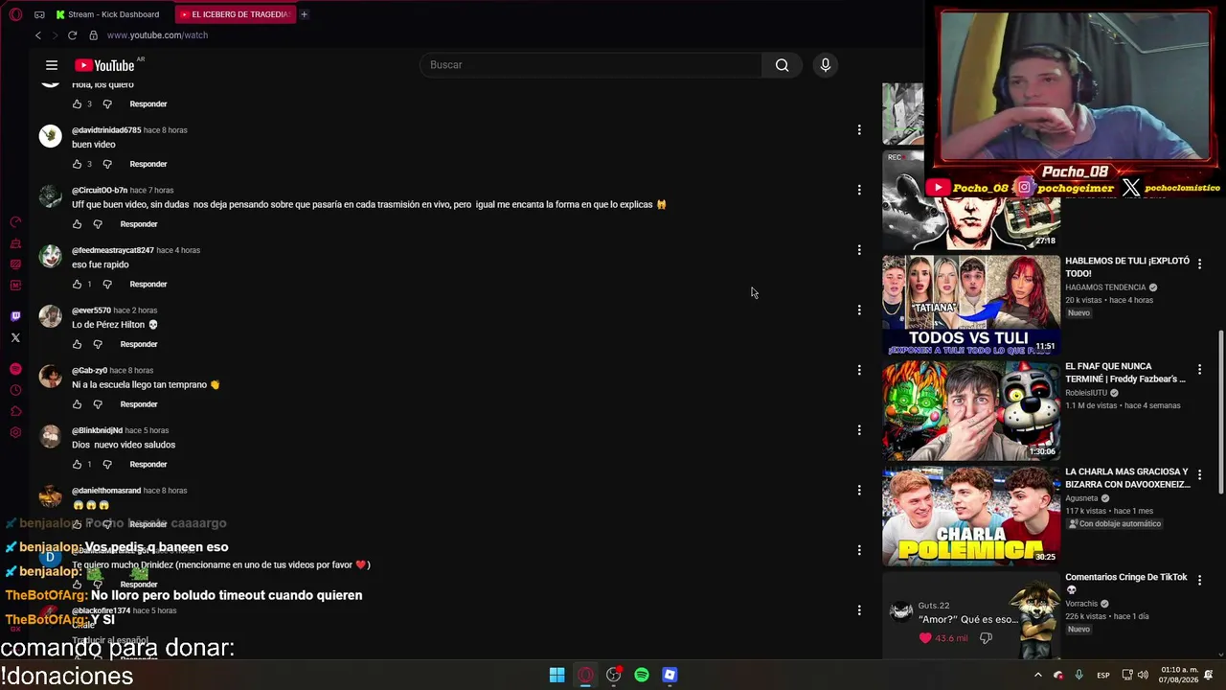Image resolution: width=1226 pixels, height=690 pixels.
Task: Dislike the comment by @CircuitO0-b7n
Action: 98,224
